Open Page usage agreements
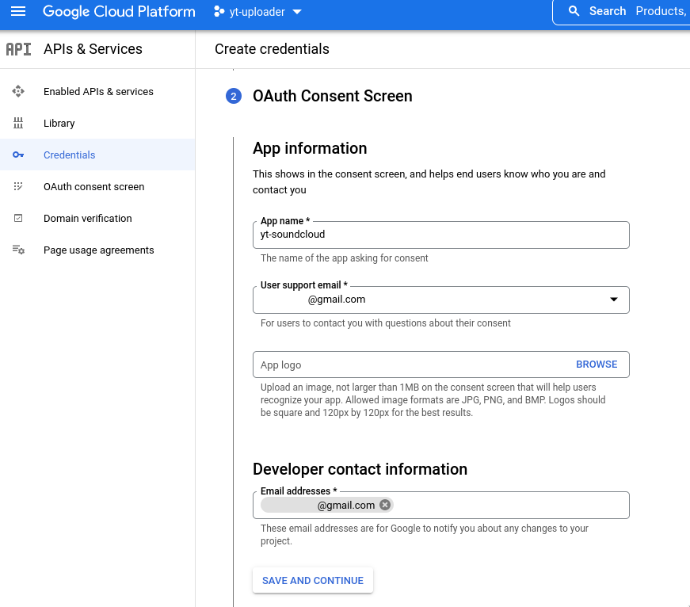The image size is (690, 607). [97, 250]
